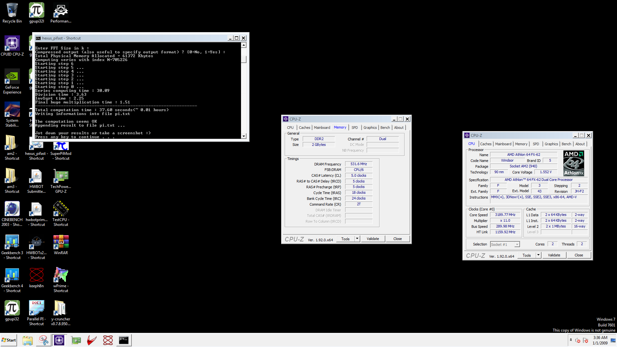617x347 pixels.
Task: Open the am2 - Shortcut folder
Action: click(x=12, y=147)
